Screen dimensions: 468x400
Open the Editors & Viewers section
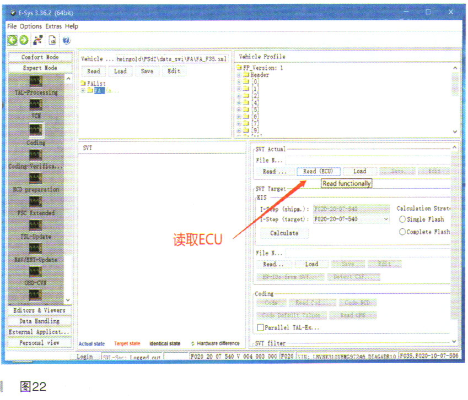coord(39,310)
